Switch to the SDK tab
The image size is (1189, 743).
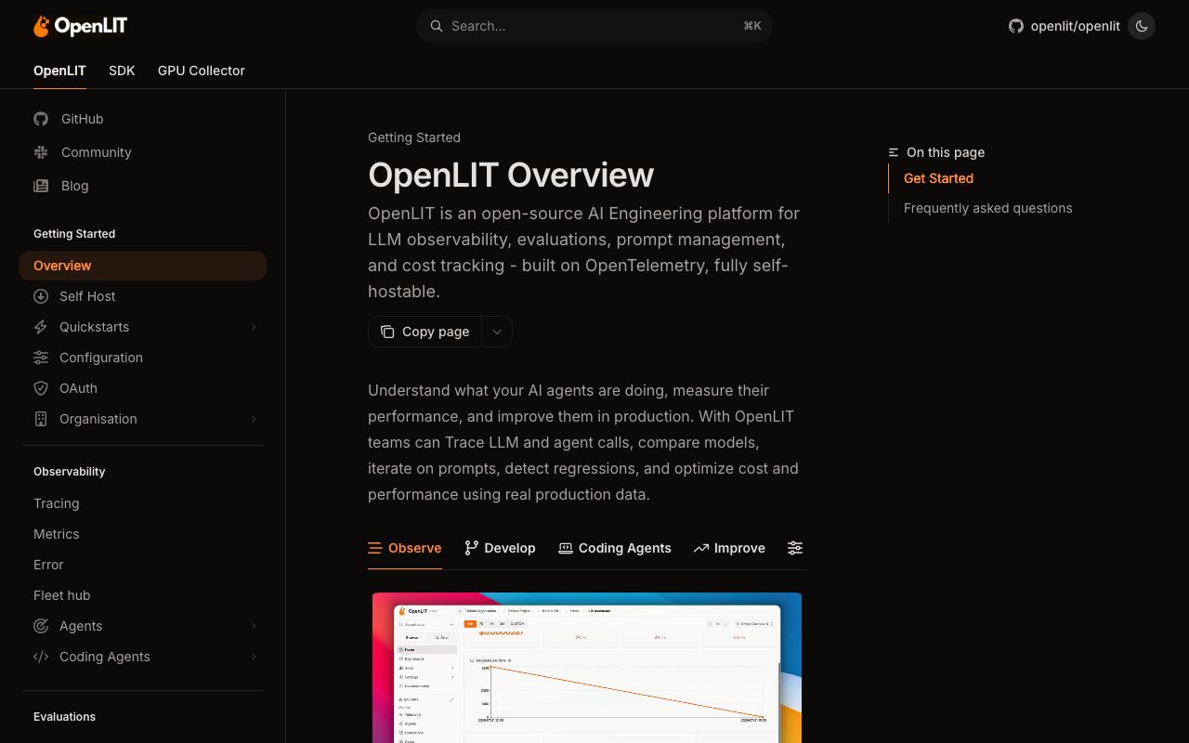tap(122, 71)
